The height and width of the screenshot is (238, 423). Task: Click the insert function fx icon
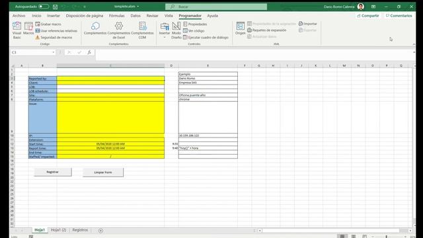tap(89, 52)
